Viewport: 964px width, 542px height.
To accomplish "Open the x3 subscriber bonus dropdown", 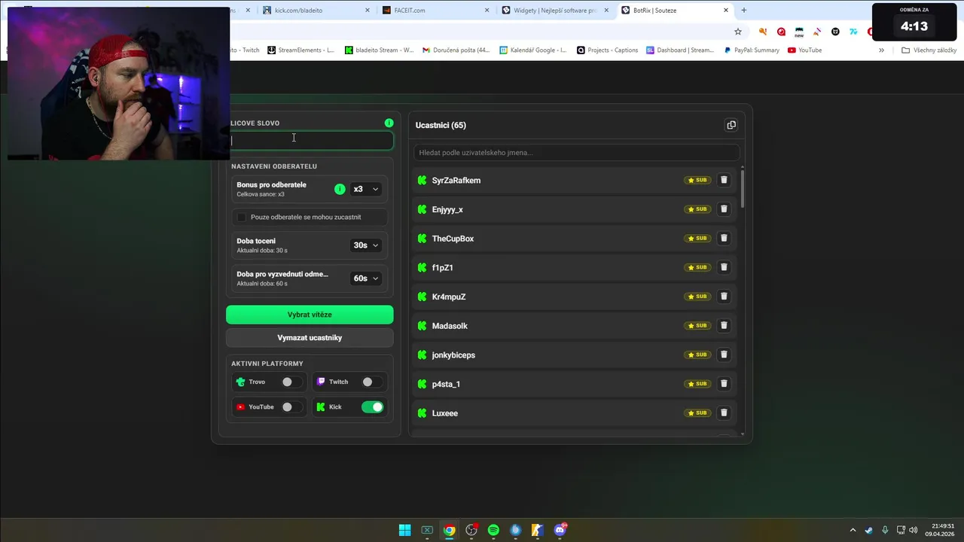I will [366, 189].
